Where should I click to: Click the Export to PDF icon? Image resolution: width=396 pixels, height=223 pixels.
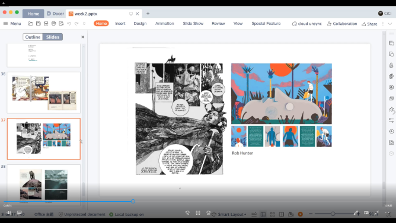click(46, 24)
